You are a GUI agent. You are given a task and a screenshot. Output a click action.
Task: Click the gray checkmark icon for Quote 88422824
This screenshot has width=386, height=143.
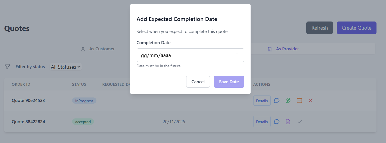300,122
